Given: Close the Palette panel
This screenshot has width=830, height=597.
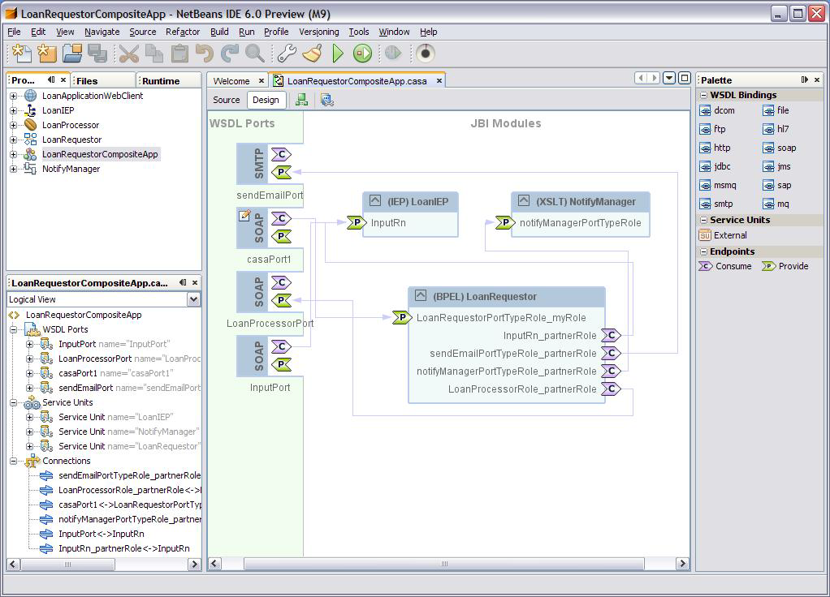Looking at the screenshot, I should tap(817, 79).
